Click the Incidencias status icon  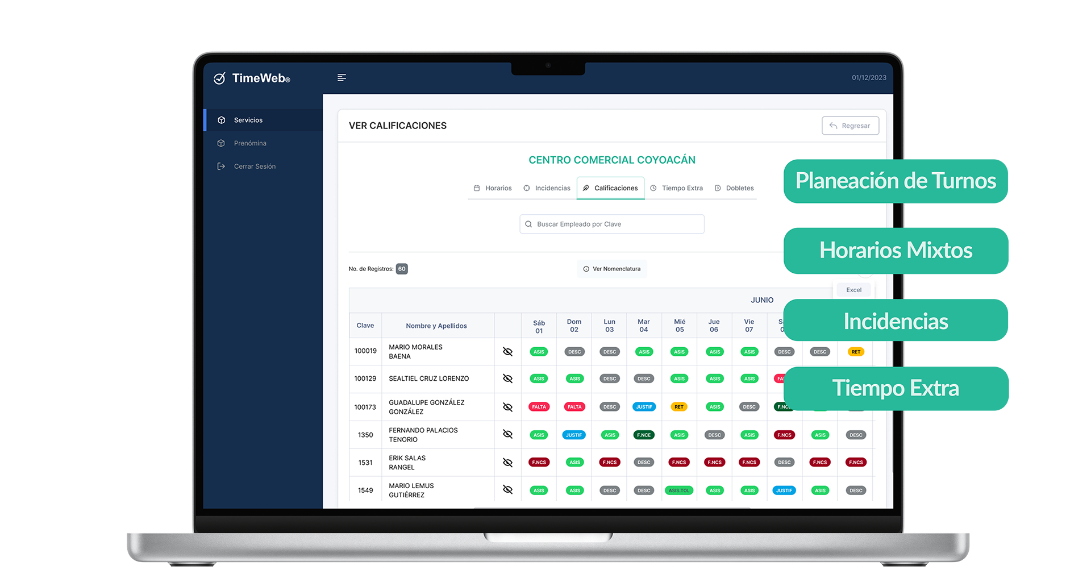coord(526,188)
